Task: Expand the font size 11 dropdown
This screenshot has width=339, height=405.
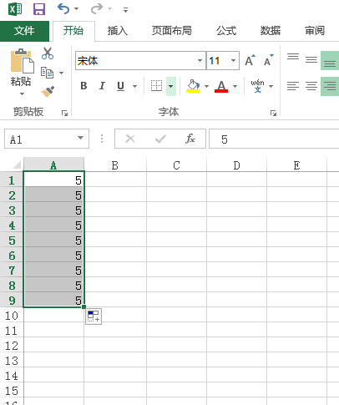Action: pos(233,60)
